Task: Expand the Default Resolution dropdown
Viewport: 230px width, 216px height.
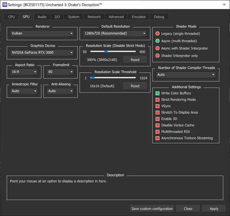Action: [115, 33]
